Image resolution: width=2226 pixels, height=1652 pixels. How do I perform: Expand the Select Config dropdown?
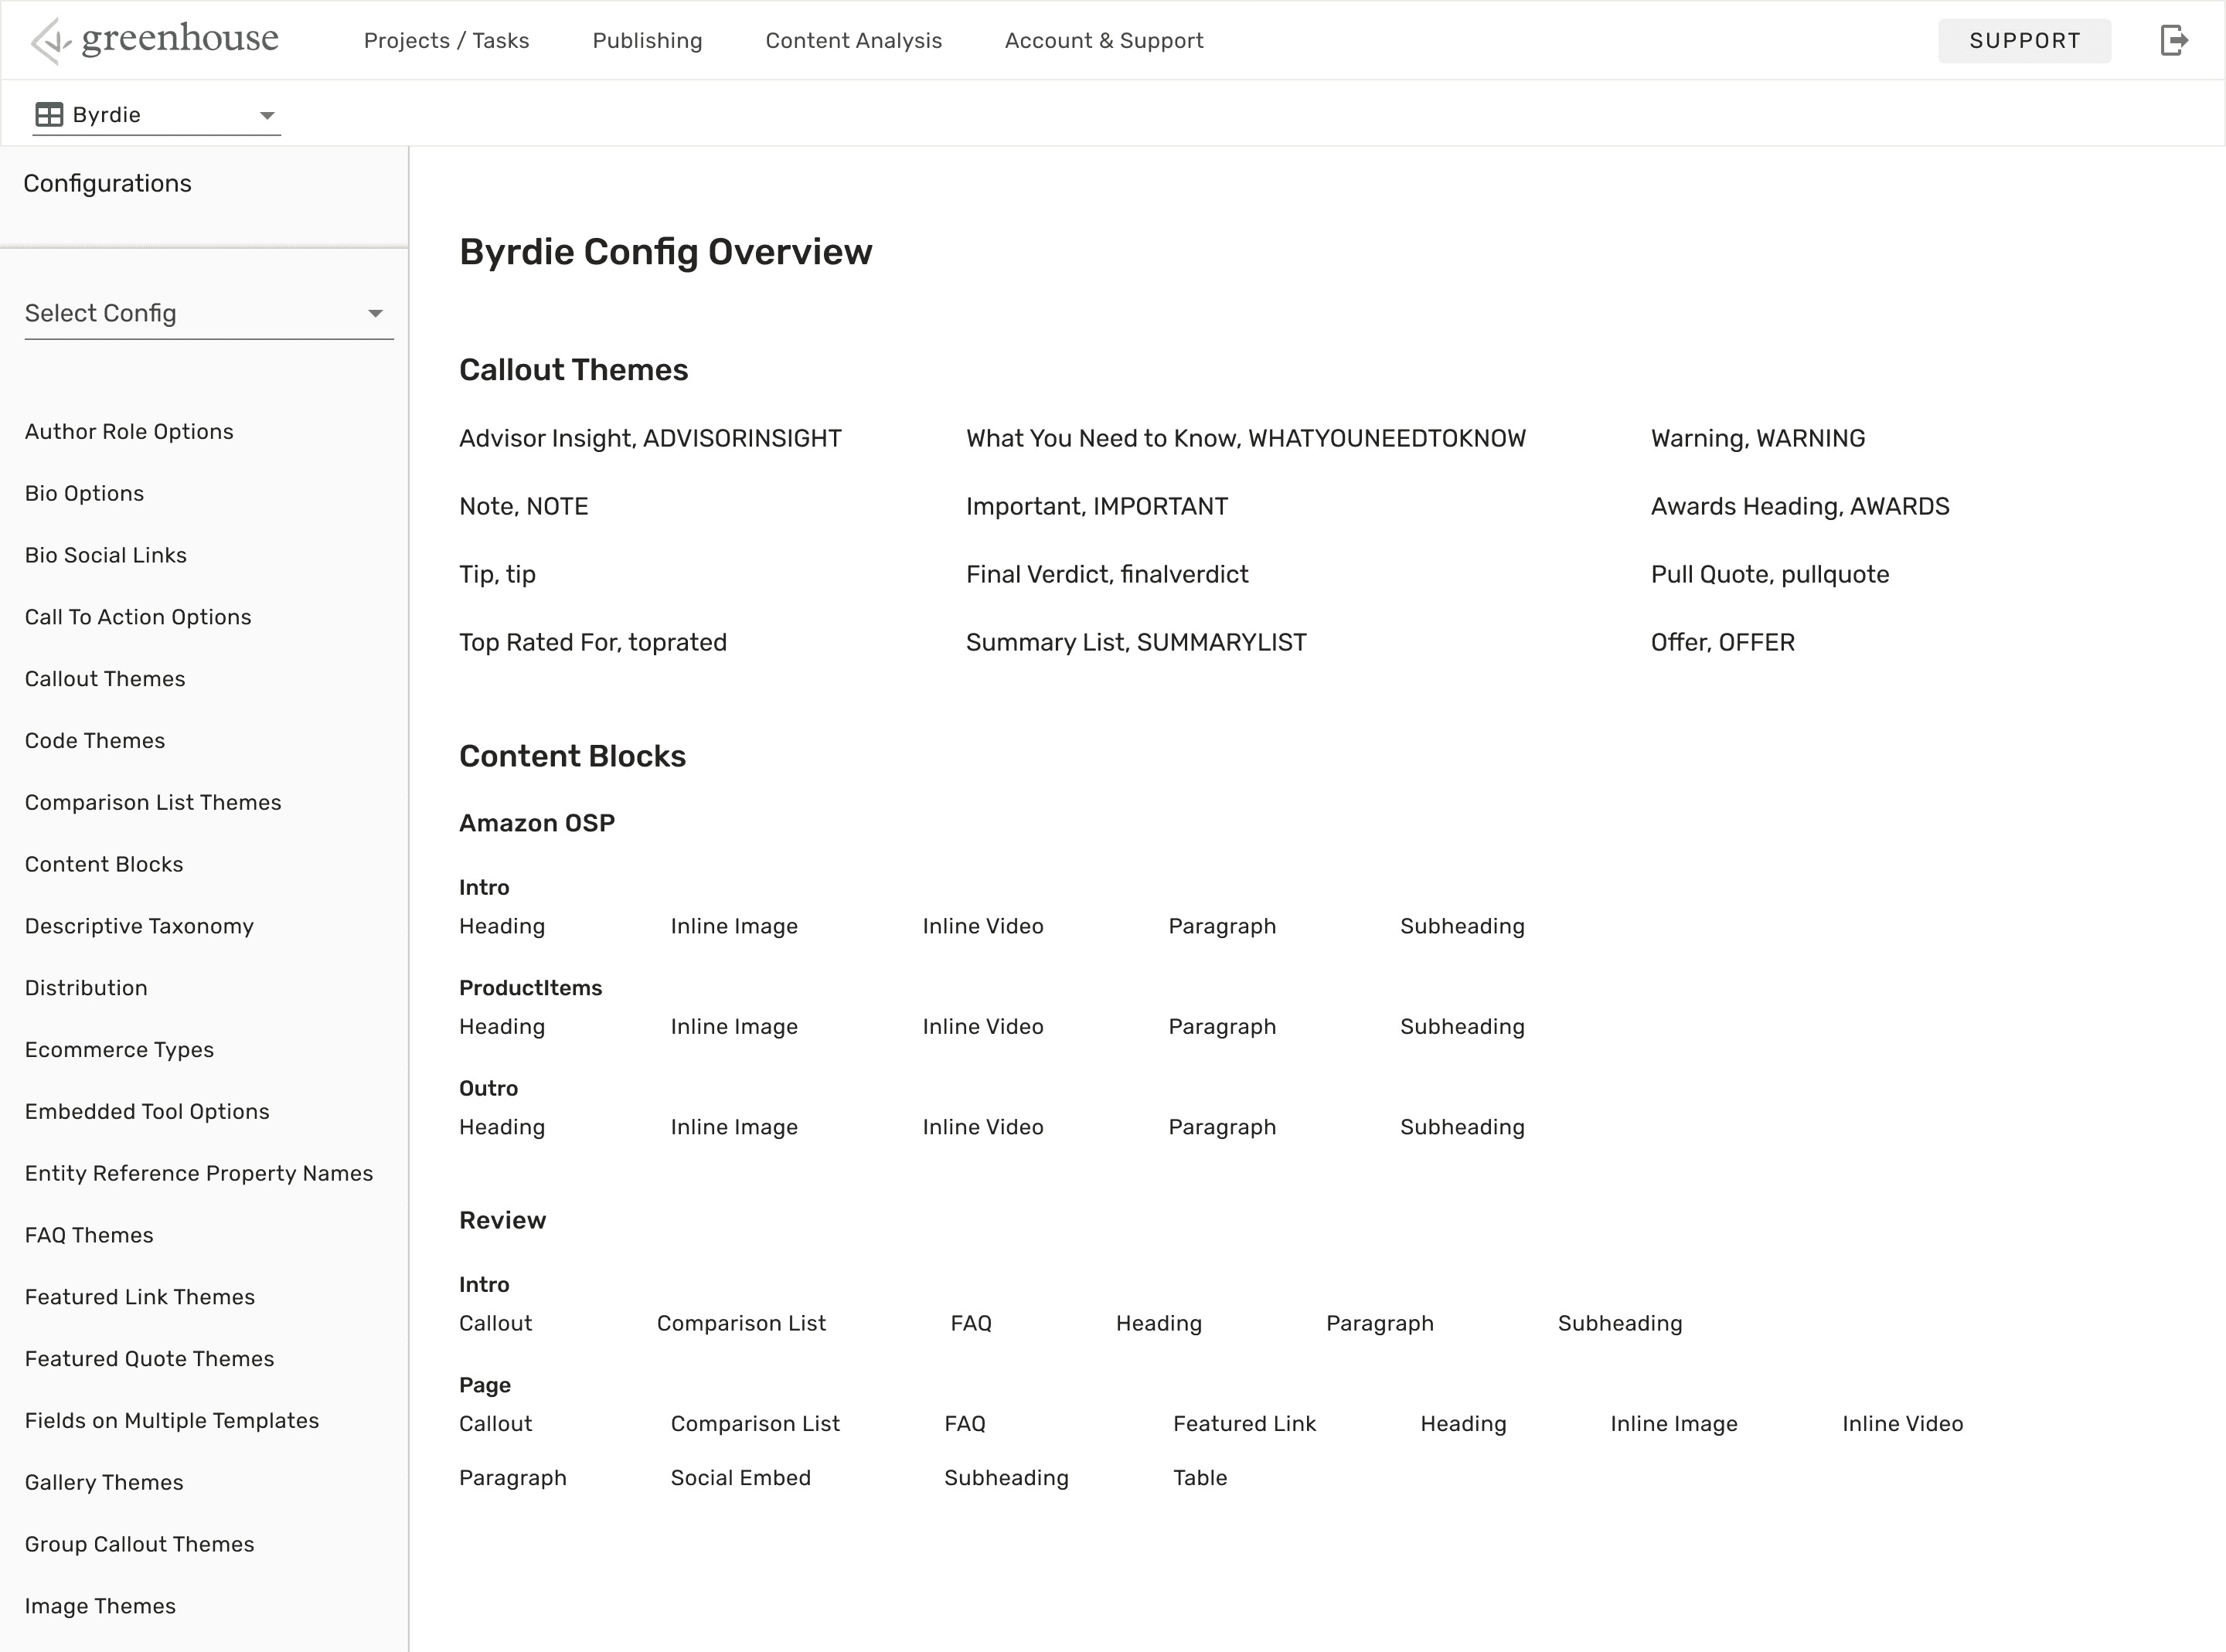[375, 314]
